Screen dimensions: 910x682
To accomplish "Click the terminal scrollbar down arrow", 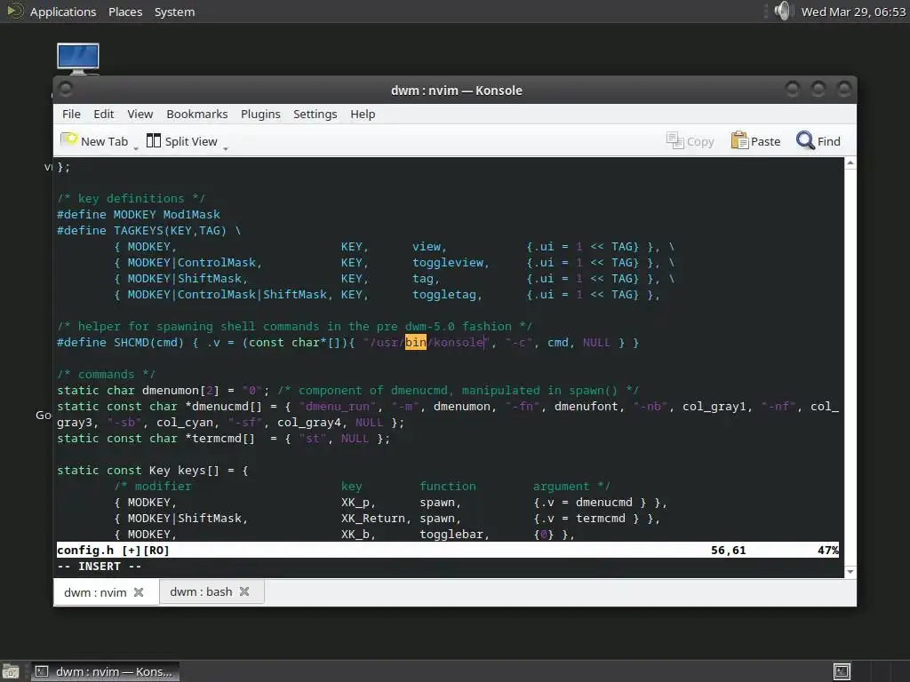I will (850, 572).
